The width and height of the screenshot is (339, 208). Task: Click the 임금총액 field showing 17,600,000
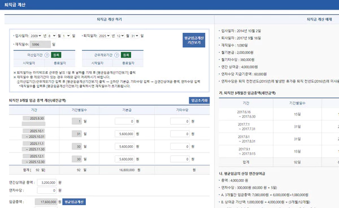[46, 202]
